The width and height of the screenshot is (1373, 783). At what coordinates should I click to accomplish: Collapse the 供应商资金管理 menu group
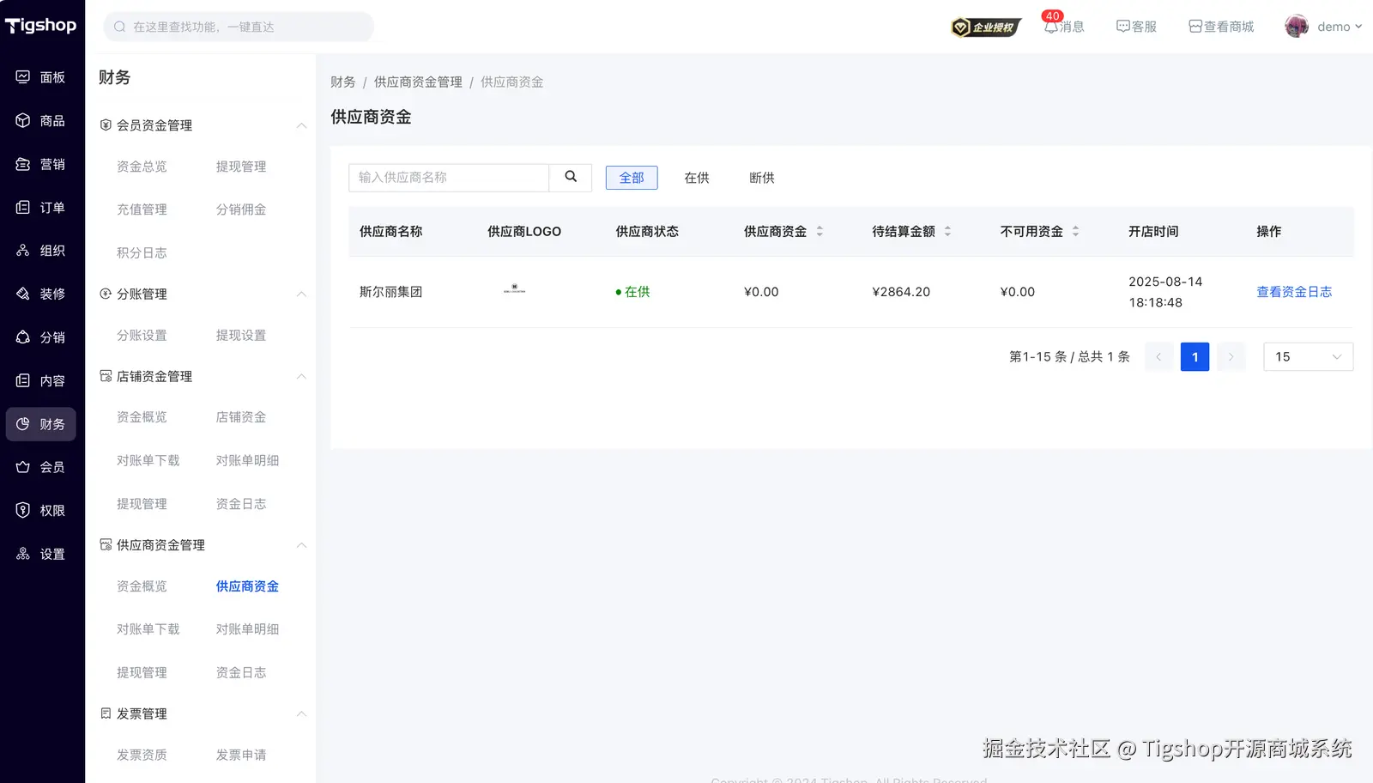point(301,545)
